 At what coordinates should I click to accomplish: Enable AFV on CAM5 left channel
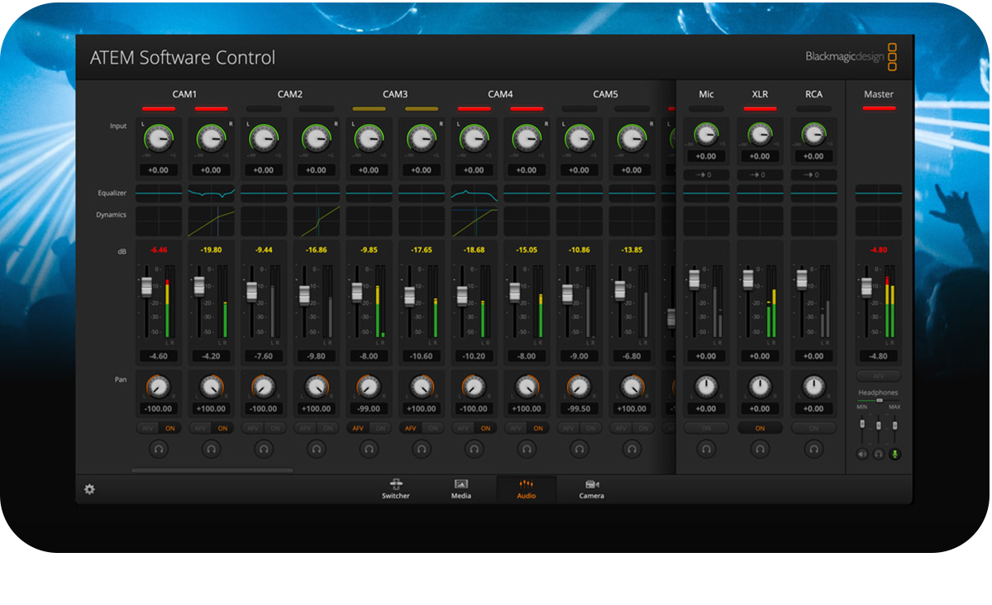point(568,428)
